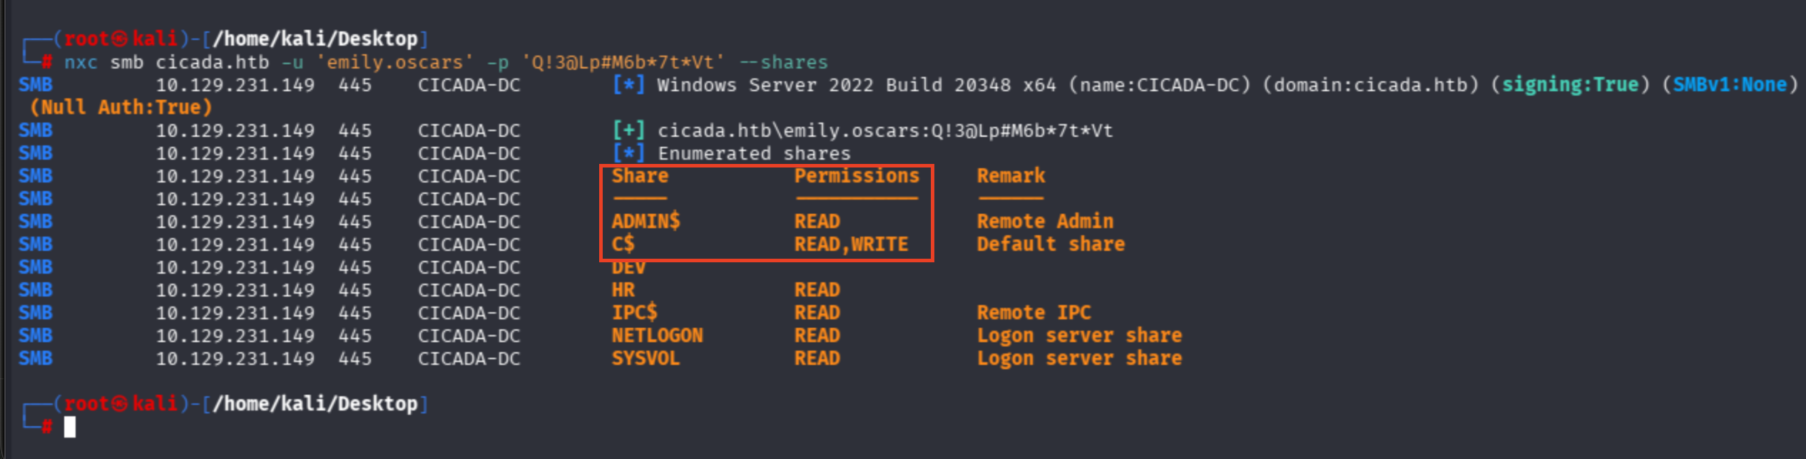Click the SMBv1:None text

pyautogui.click(x=1730, y=85)
